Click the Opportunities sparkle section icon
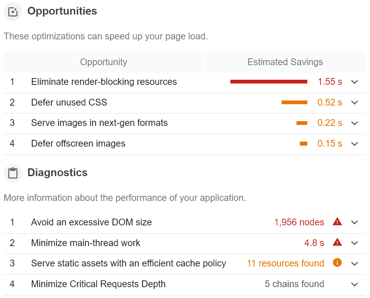 [13, 12]
